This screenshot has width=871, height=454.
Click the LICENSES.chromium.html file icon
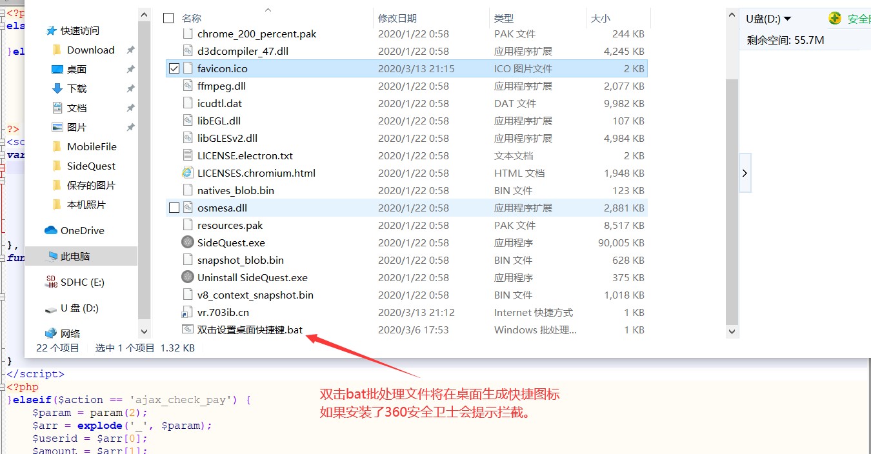(x=187, y=173)
